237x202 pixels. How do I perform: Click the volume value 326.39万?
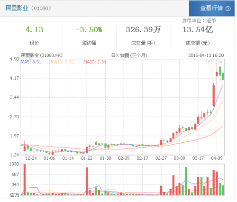(x=143, y=29)
